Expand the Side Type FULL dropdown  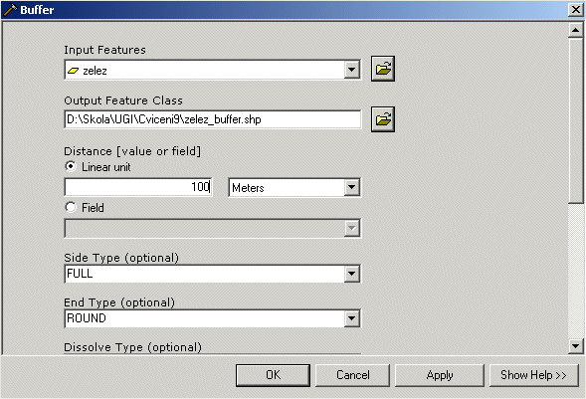click(x=351, y=274)
